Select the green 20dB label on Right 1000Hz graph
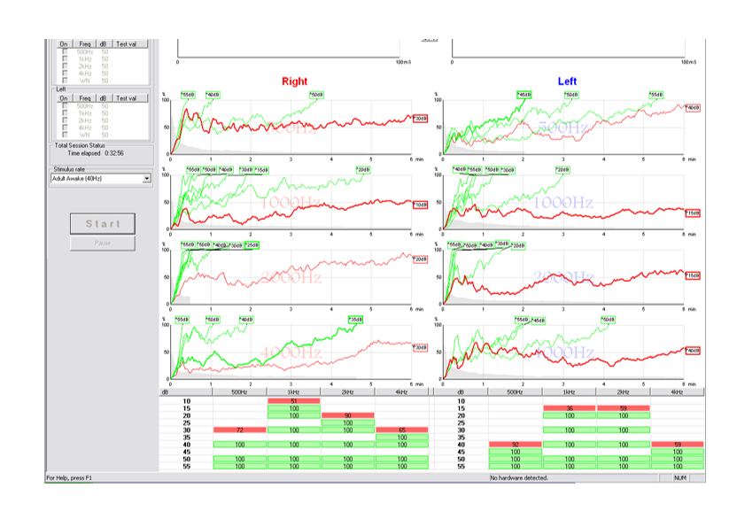Viewport: 729px width, 511px height. (363, 170)
